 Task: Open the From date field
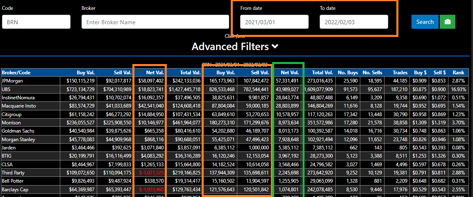click(x=274, y=22)
